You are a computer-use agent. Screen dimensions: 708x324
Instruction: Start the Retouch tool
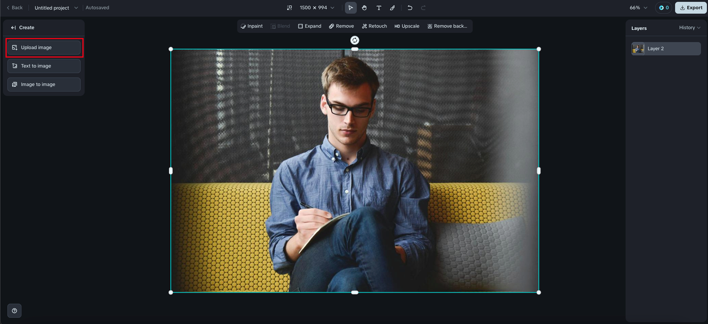click(x=374, y=26)
